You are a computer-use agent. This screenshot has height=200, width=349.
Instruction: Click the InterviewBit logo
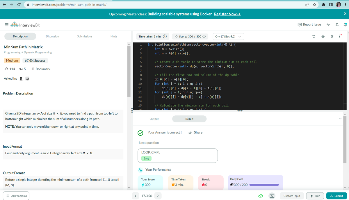pos(25,25)
